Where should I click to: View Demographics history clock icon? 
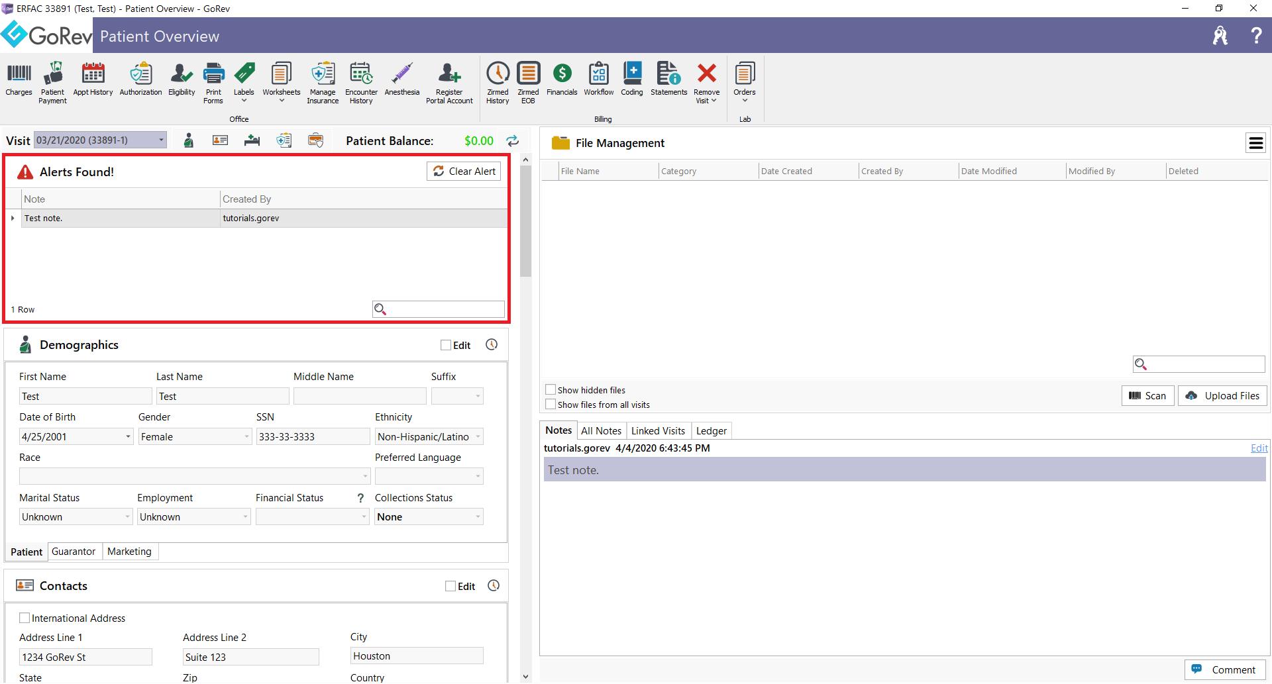pyautogui.click(x=492, y=344)
